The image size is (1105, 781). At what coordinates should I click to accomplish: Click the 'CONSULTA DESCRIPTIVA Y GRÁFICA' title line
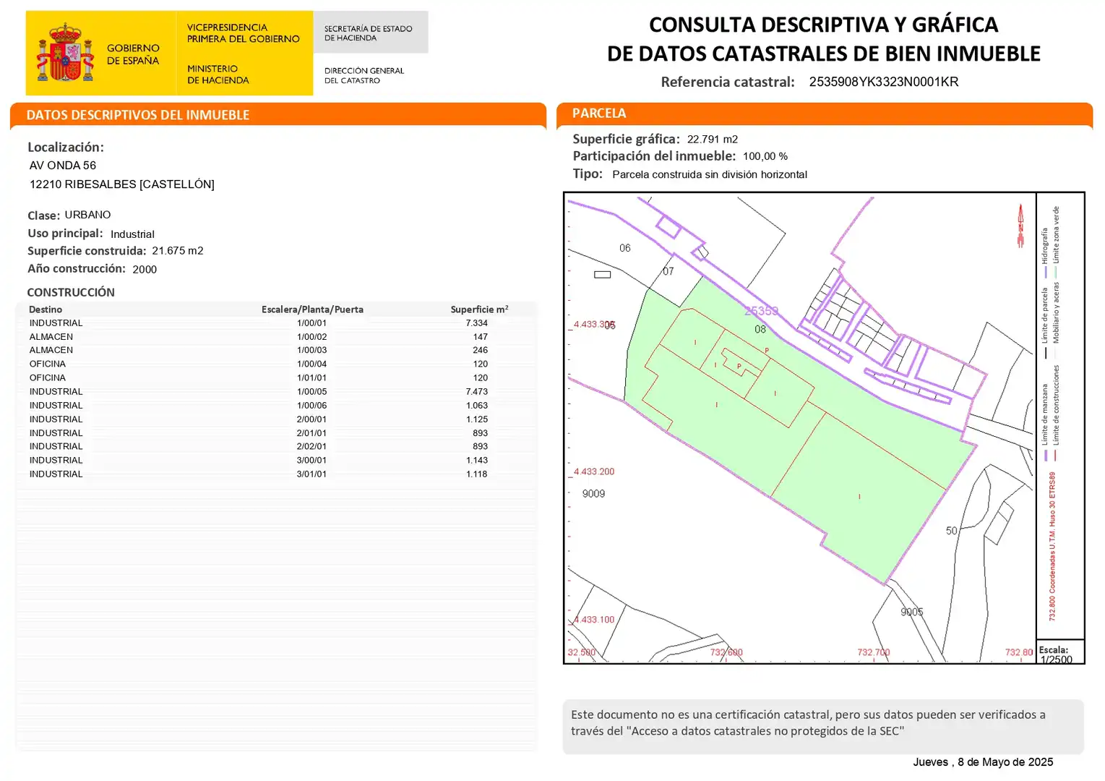pos(823,25)
